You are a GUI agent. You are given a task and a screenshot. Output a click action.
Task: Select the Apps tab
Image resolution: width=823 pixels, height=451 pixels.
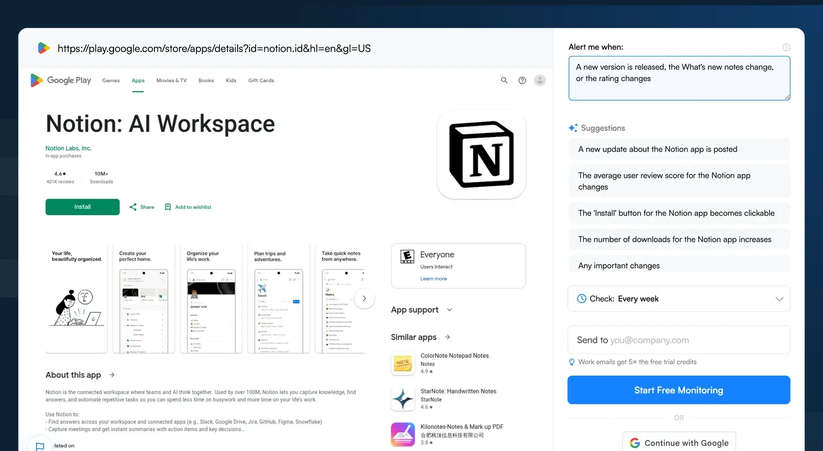point(138,81)
